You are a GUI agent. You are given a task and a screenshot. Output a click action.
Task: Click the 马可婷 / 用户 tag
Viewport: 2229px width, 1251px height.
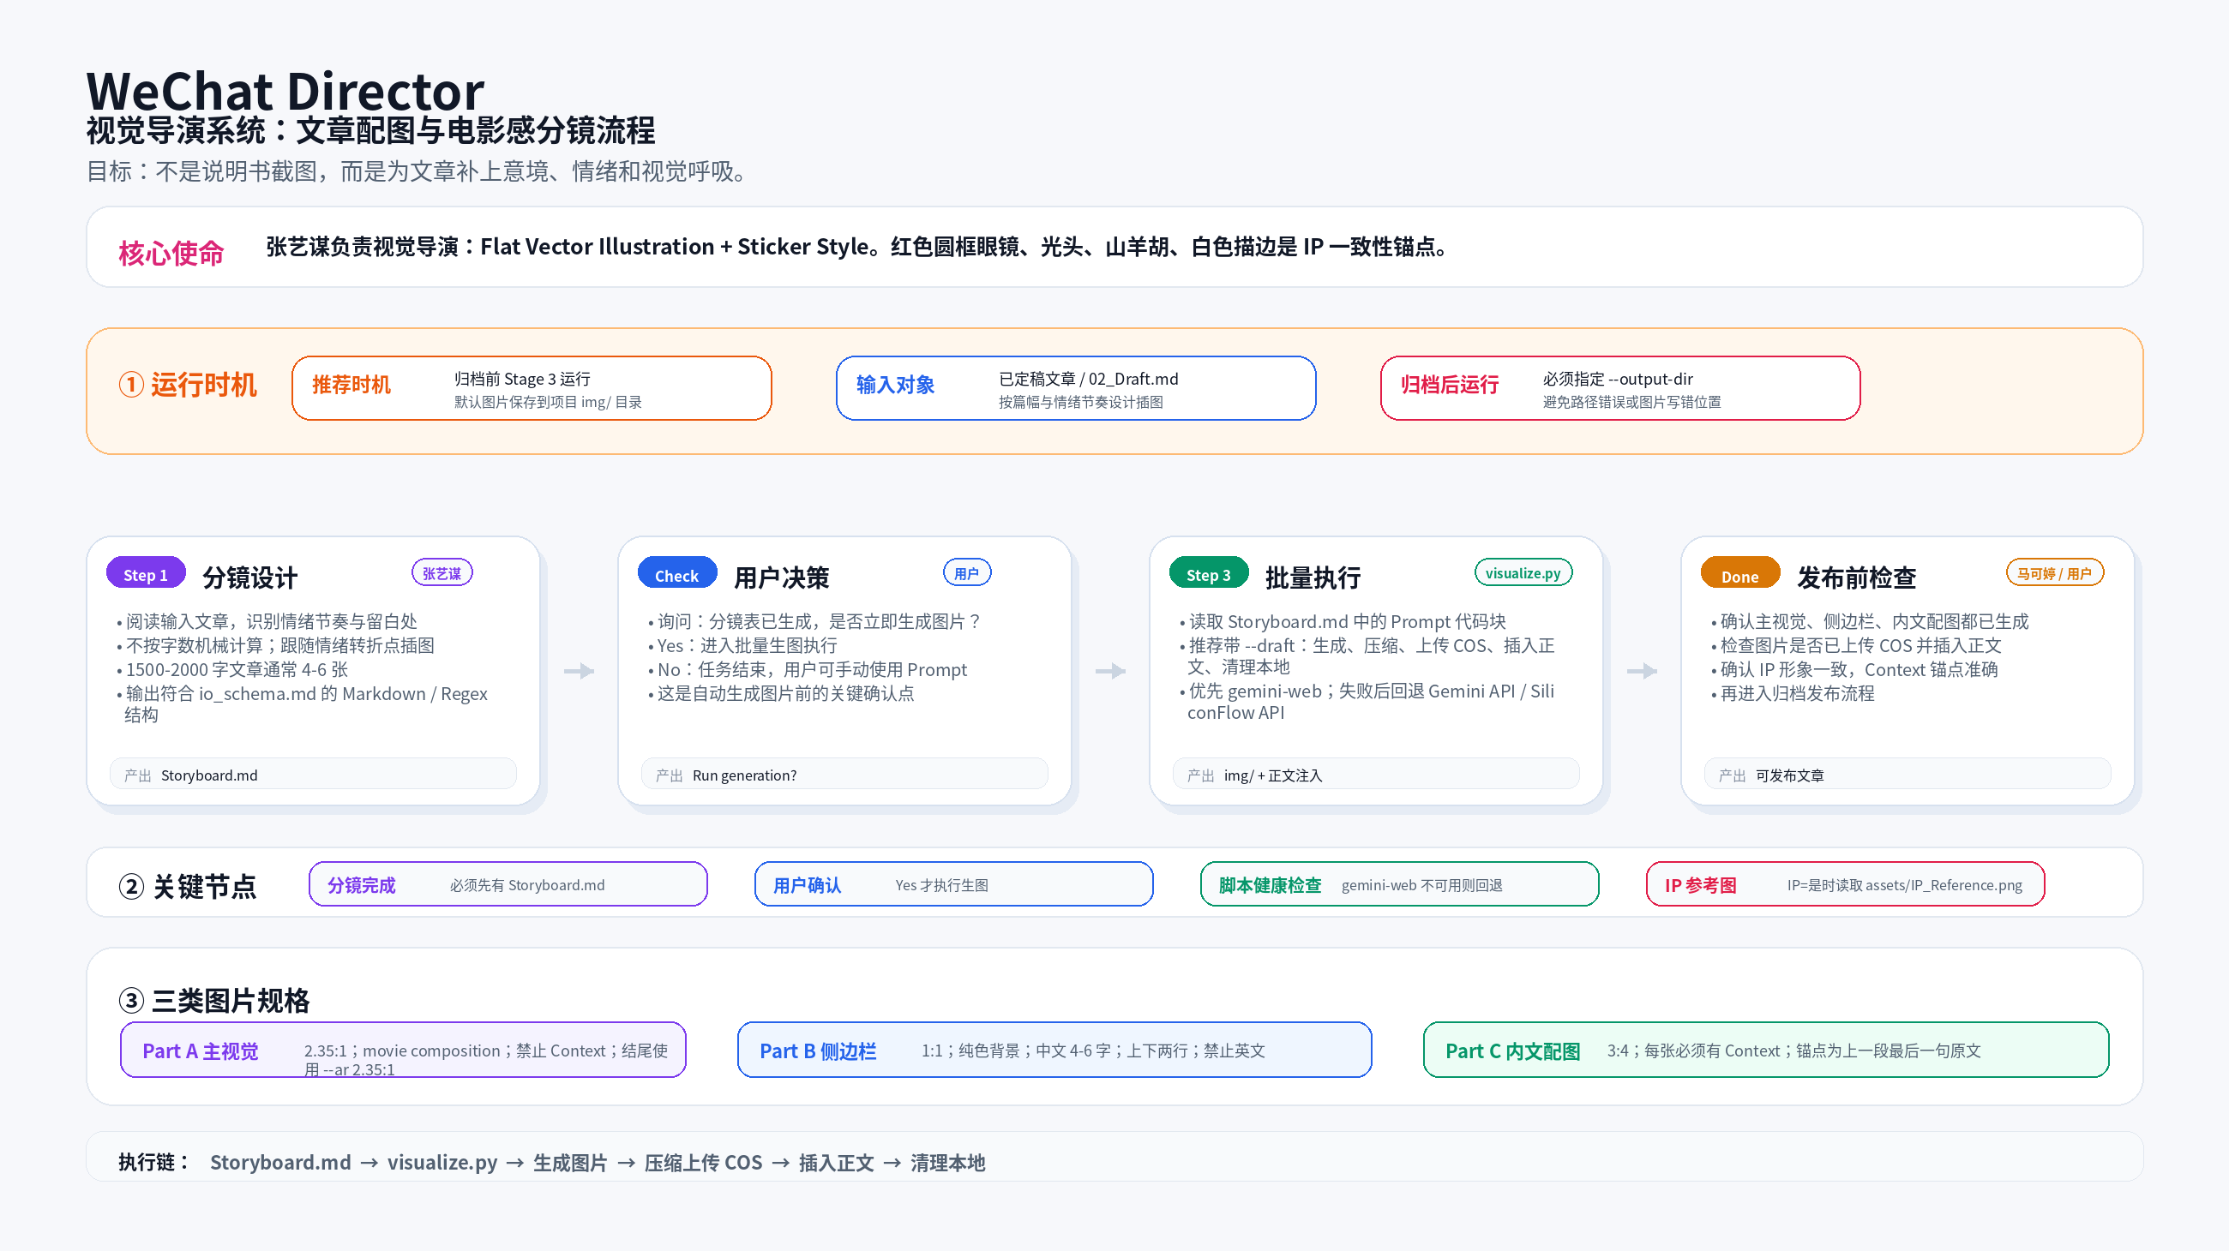2054,572
